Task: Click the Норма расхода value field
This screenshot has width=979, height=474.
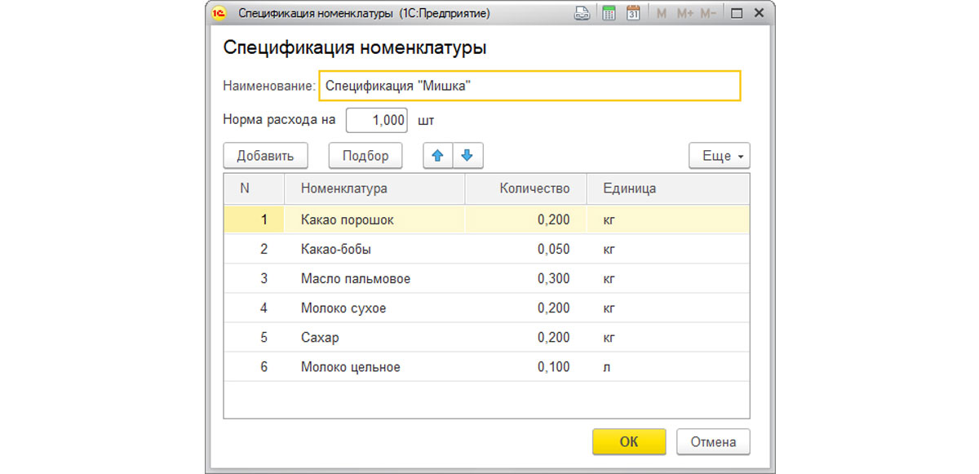Action: coord(378,119)
